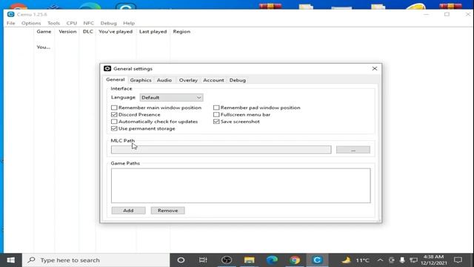
Task: Open File Explorer from the taskbar
Action: (x=249, y=260)
